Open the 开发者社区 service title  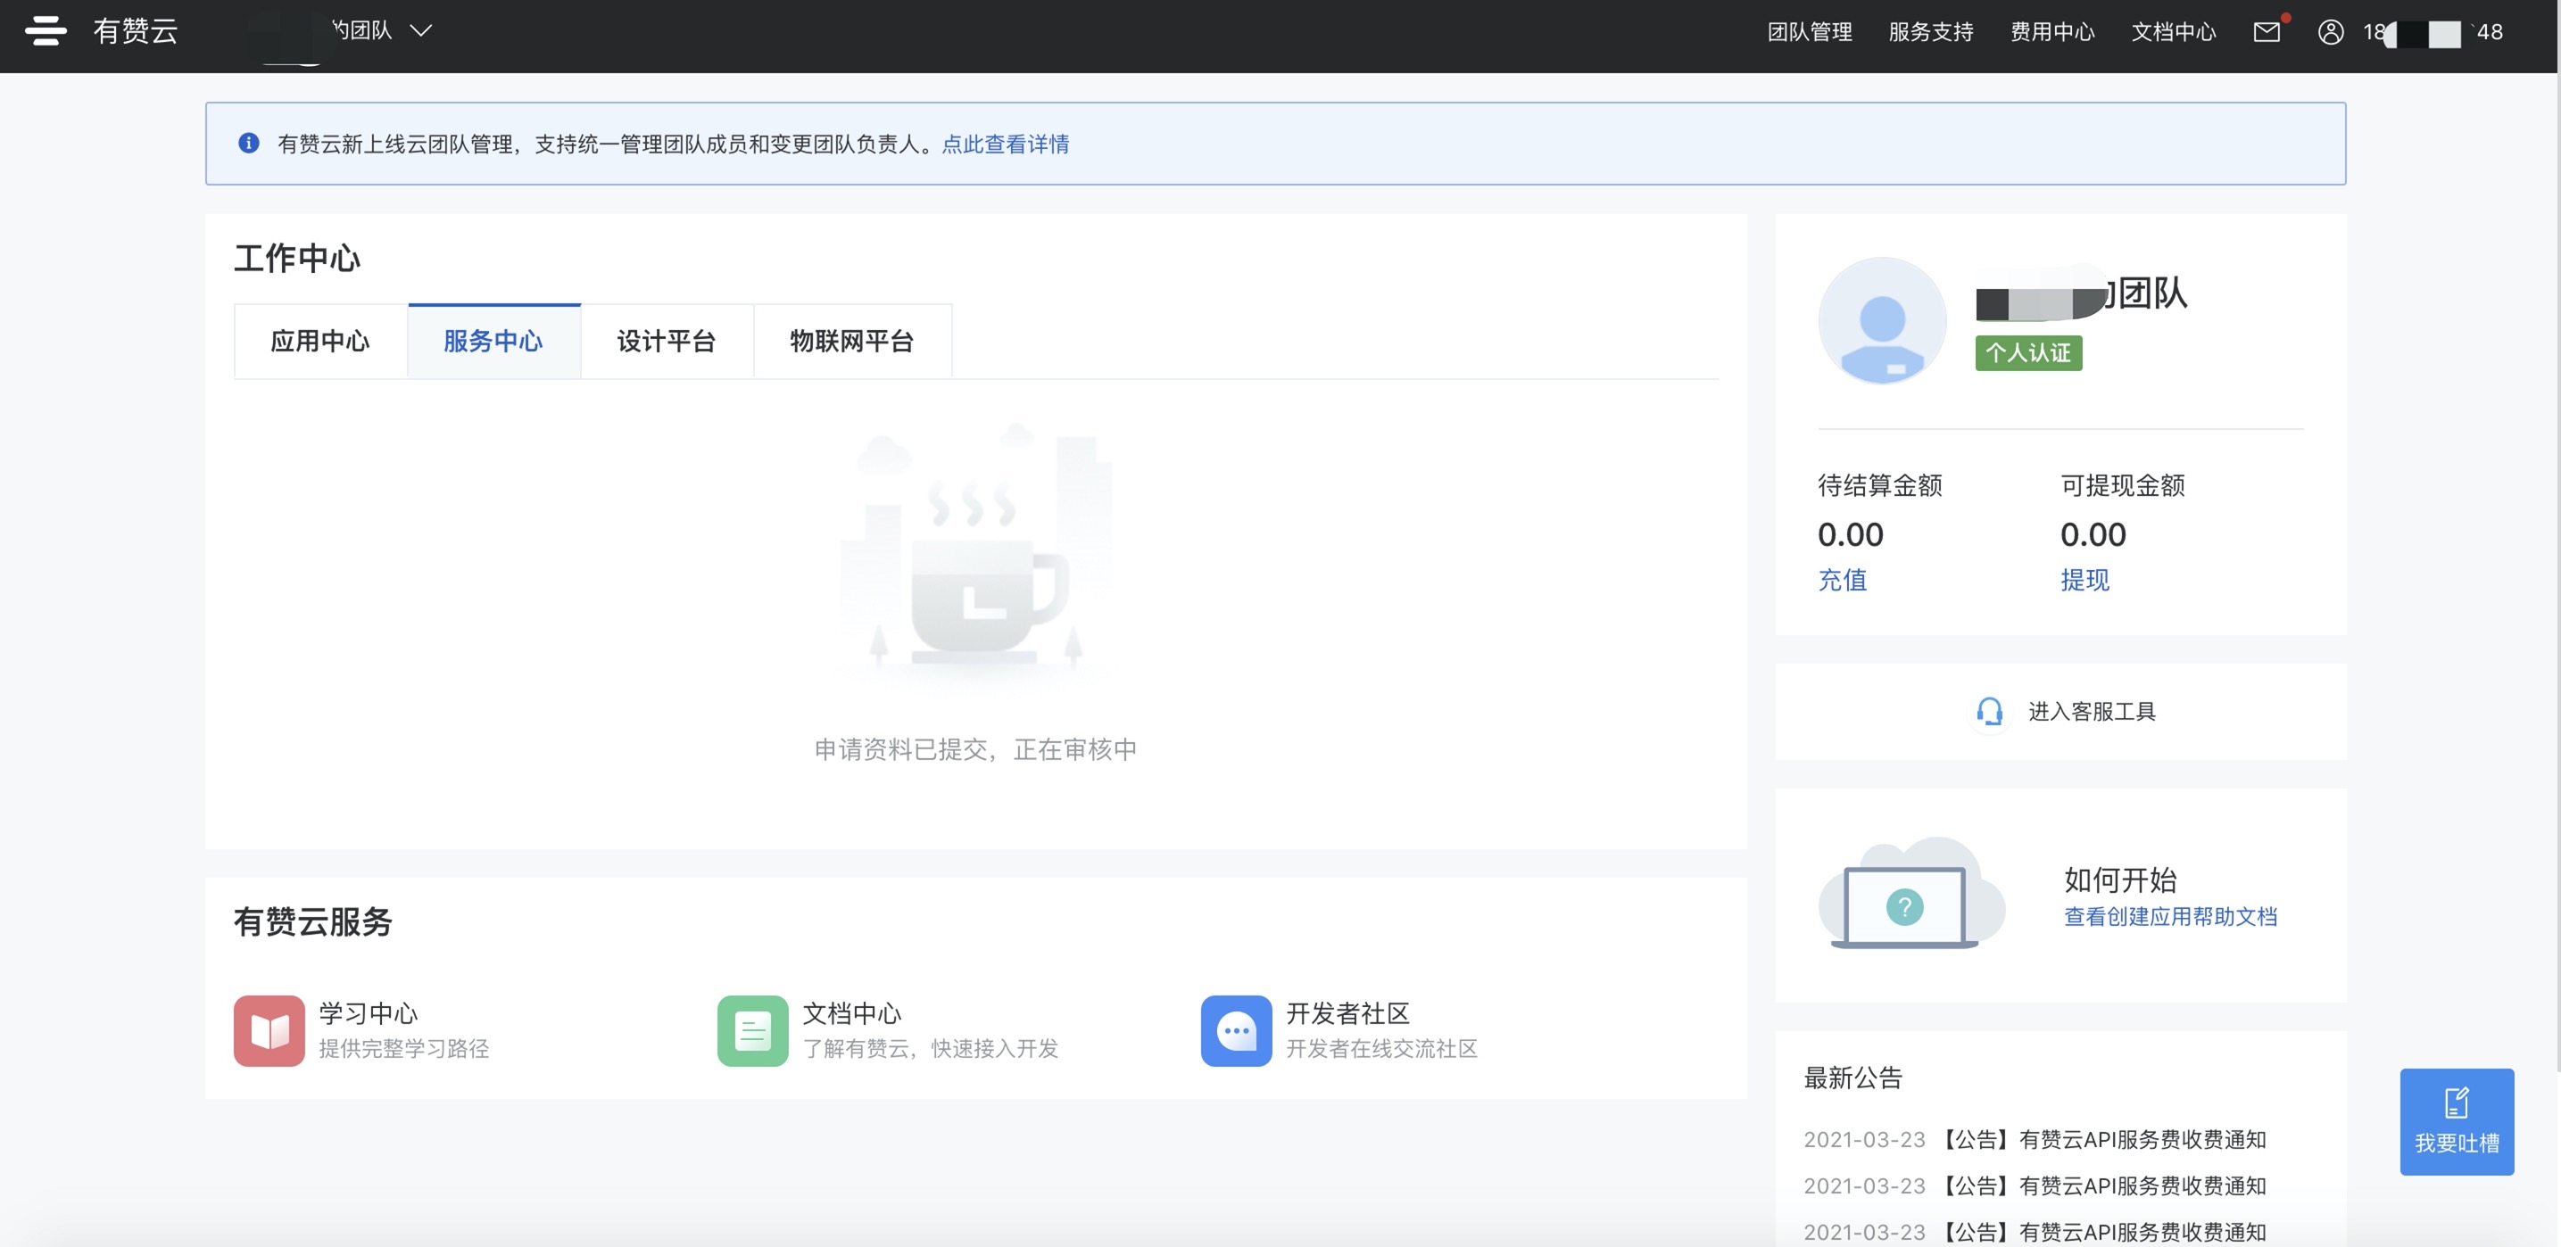tap(1348, 1013)
